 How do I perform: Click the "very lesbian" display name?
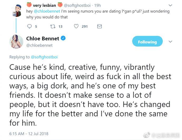click(44, 5)
